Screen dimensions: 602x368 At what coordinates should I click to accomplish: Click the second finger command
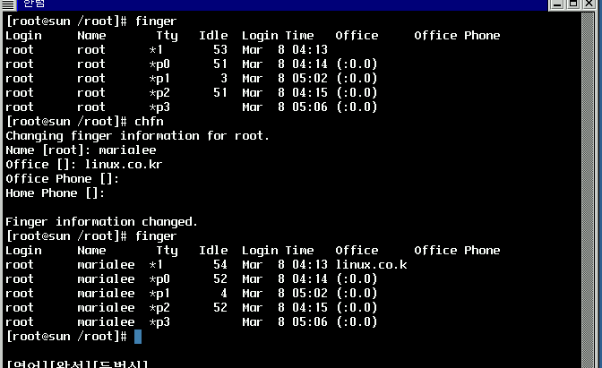tap(156, 236)
